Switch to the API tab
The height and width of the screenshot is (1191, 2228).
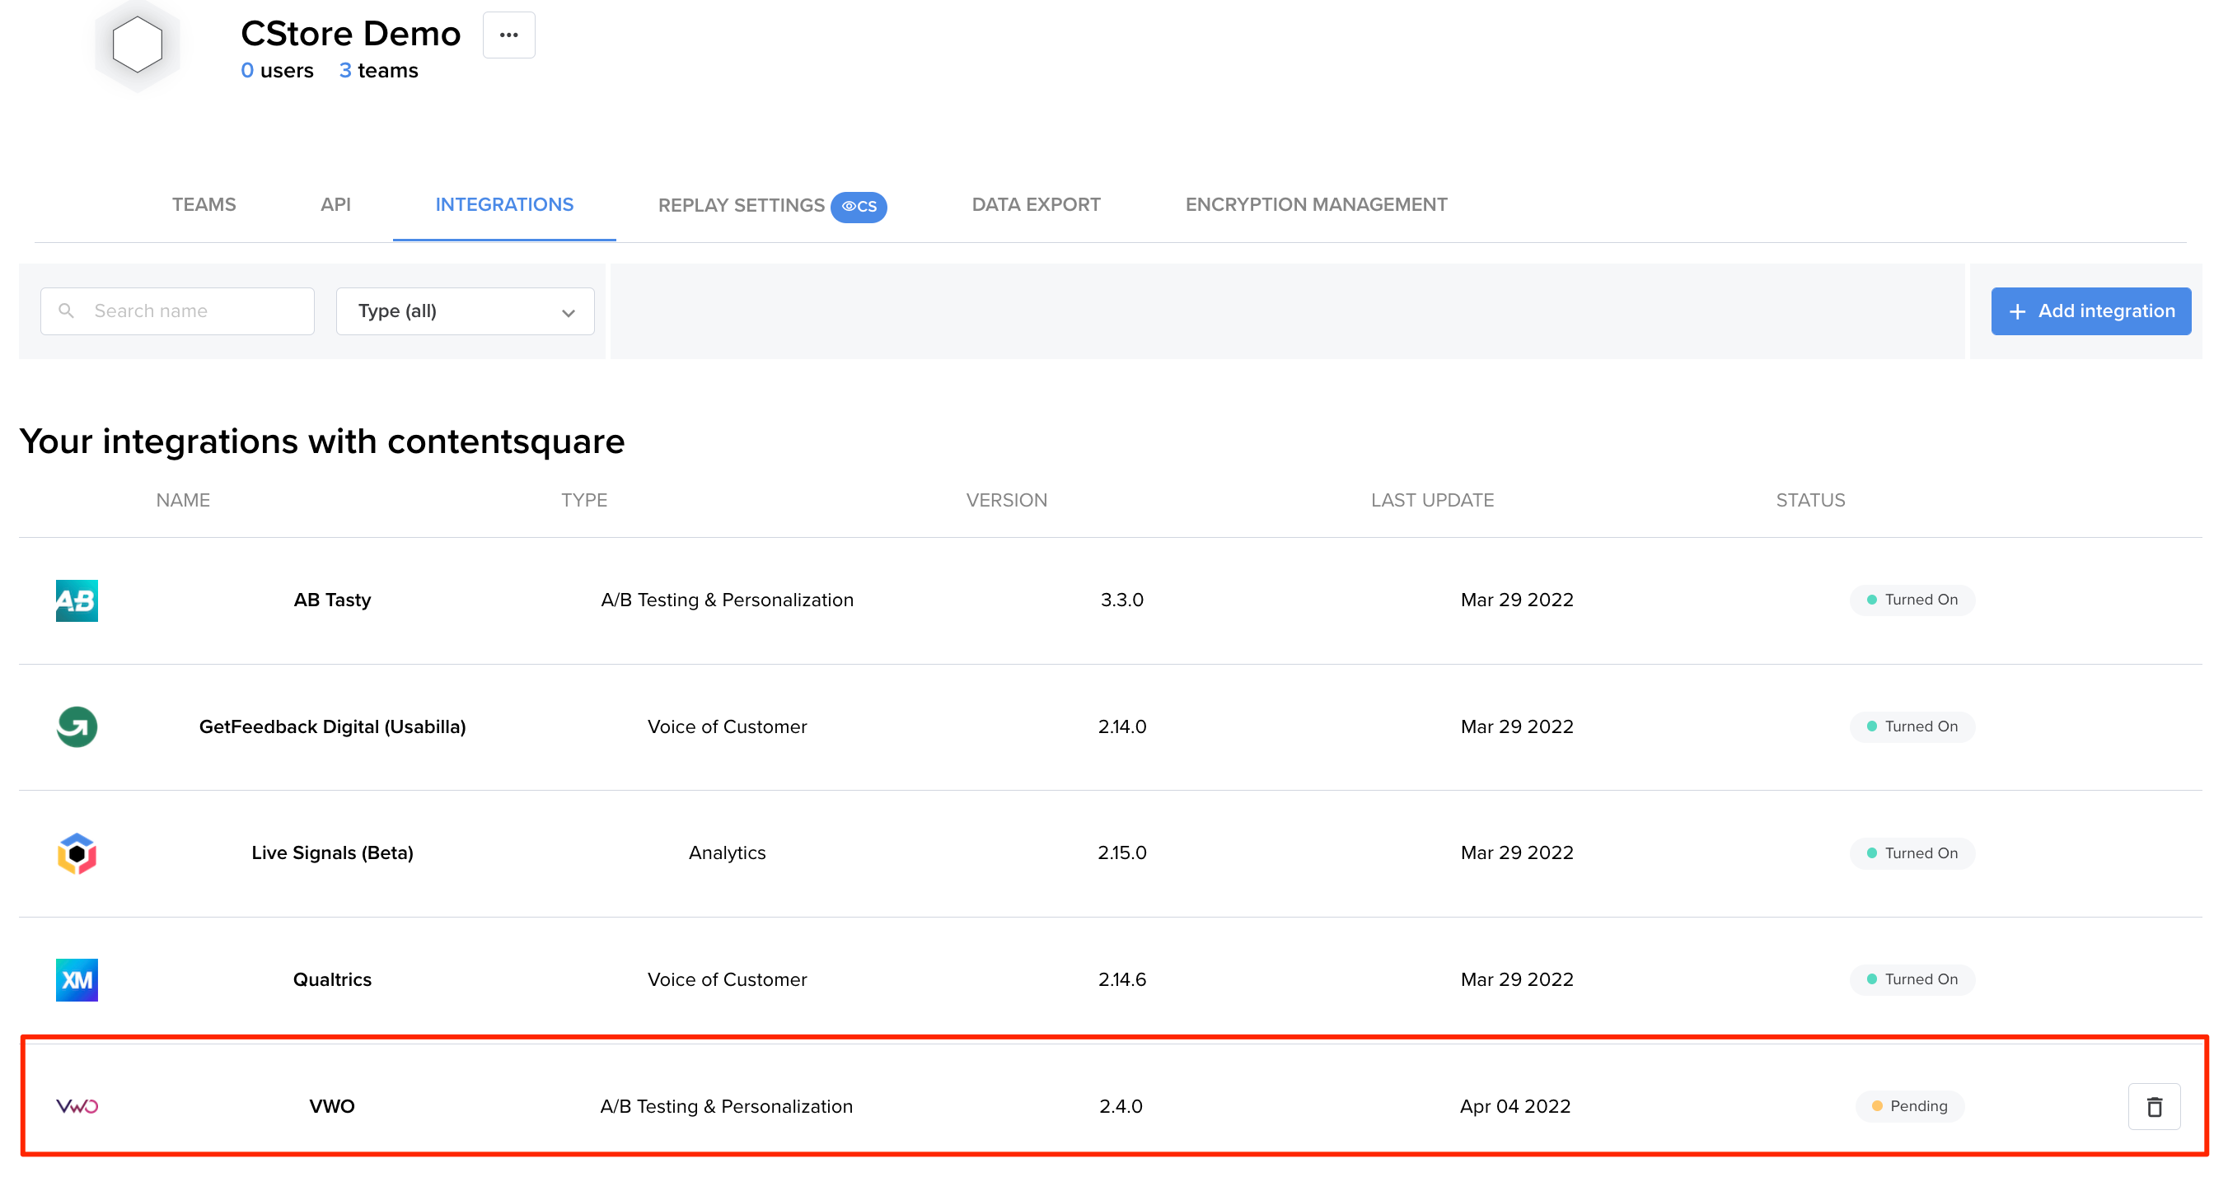point(335,205)
